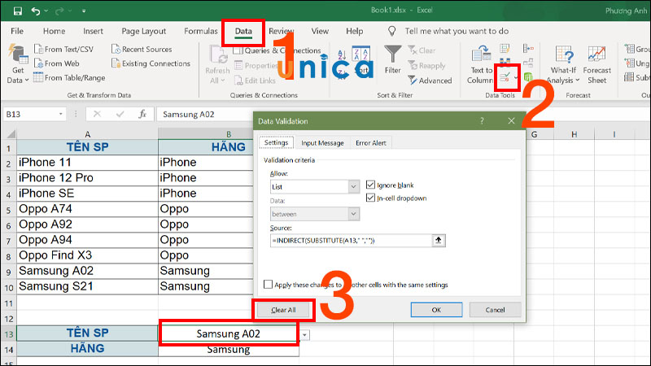Open the Data Validation help question mark

(482, 120)
